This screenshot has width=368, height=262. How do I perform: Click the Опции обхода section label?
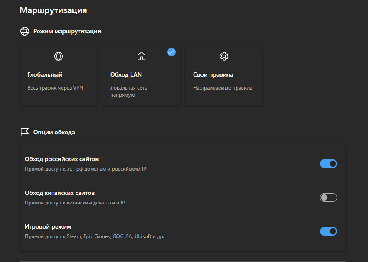click(54, 132)
